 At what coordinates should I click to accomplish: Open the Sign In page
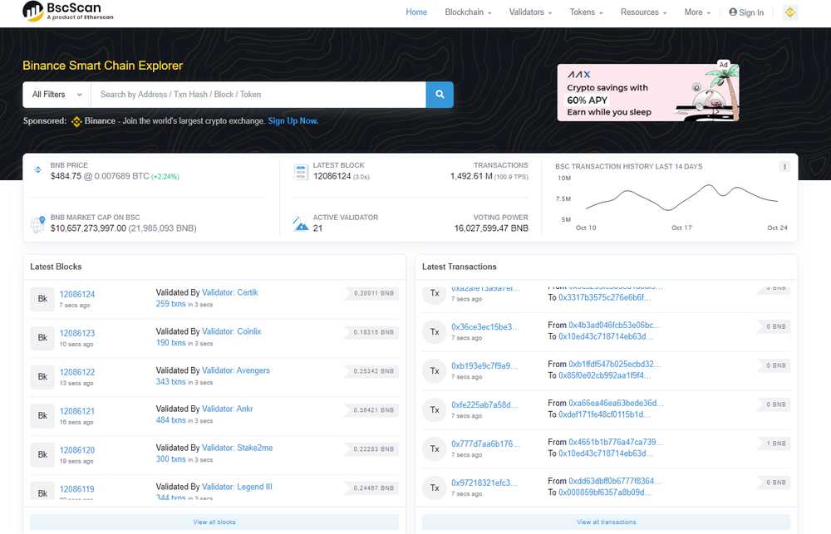click(745, 12)
